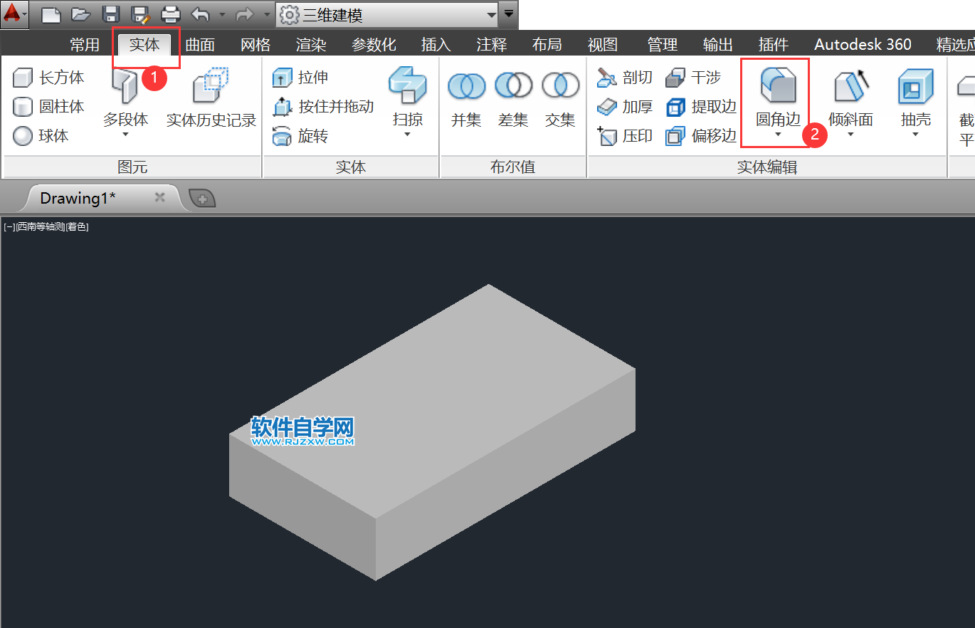Select the 压印 imprint tool
The image size is (975, 628).
point(624,136)
